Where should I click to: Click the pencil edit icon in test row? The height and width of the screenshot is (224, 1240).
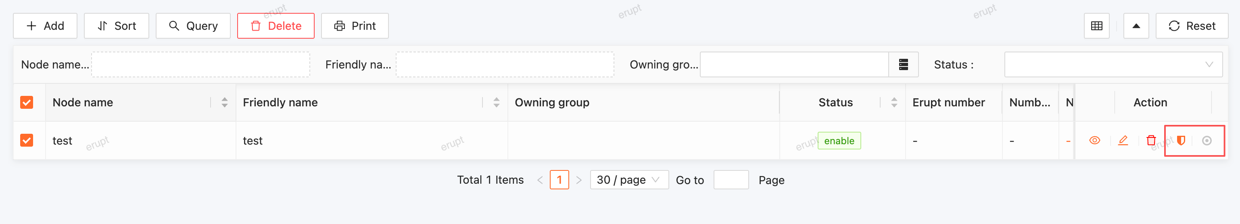coord(1123,140)
